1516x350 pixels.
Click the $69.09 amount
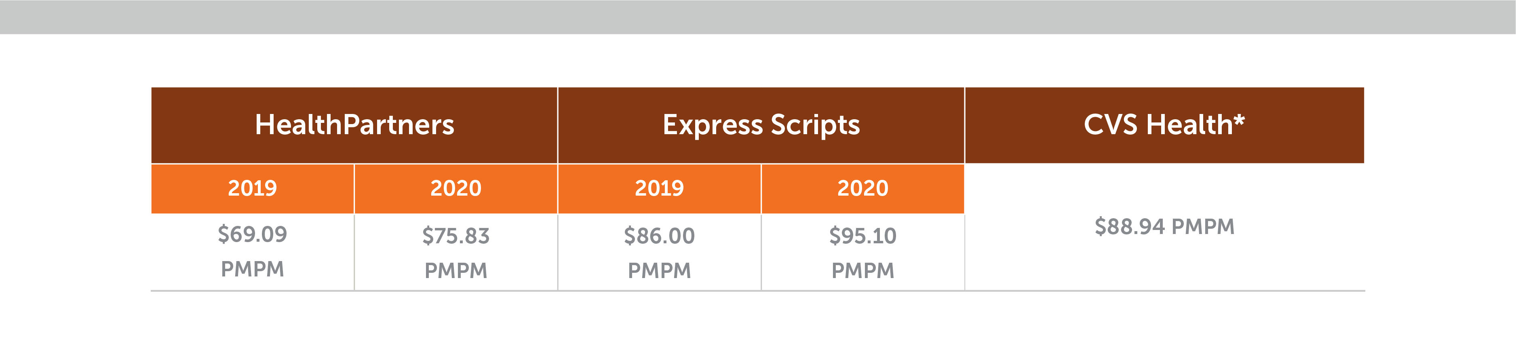(x=252, y=234)
